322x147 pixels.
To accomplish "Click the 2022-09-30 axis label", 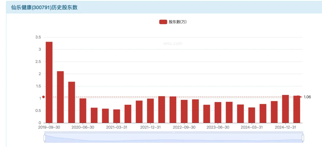I will click(184, 127).
